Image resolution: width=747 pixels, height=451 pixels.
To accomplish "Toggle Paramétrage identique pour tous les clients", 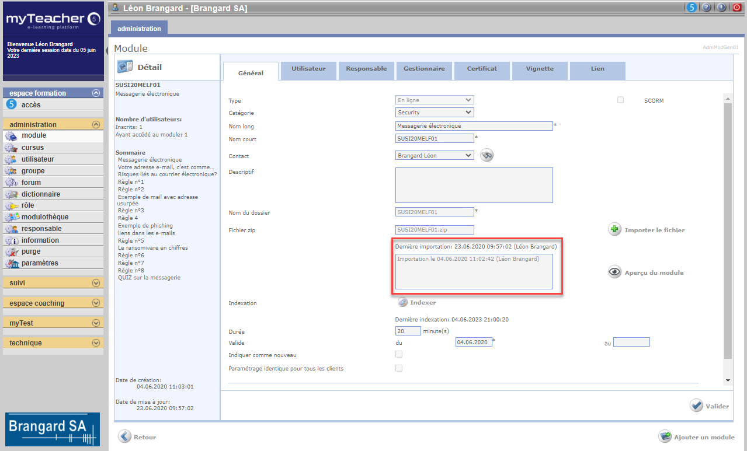I will point(399,368).
